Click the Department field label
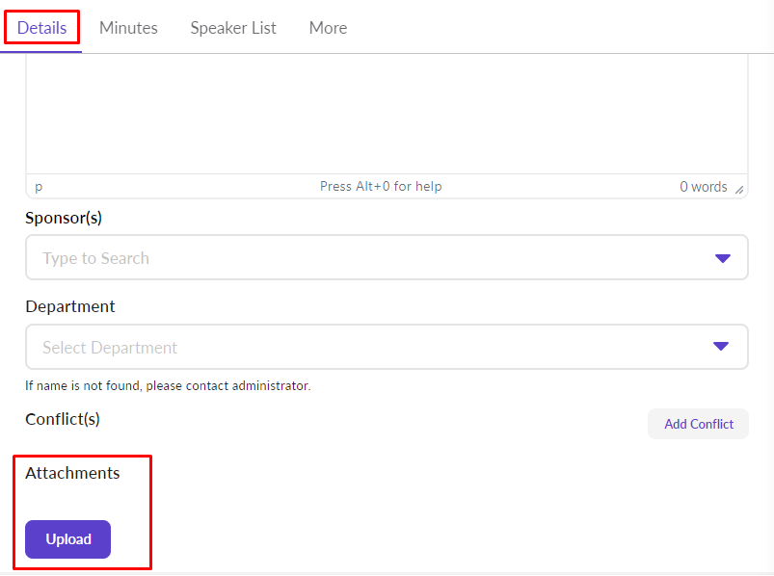 (70, 306)
